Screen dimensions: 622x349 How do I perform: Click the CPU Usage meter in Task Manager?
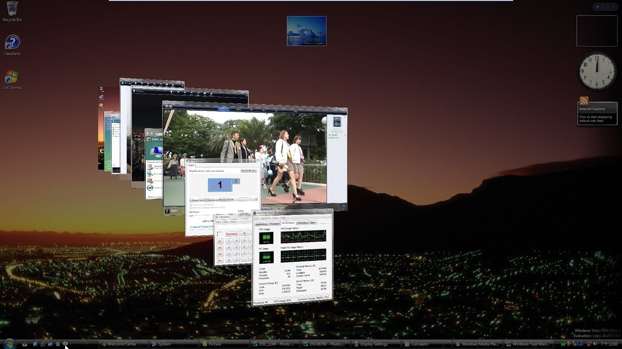[x=266, y=238]
